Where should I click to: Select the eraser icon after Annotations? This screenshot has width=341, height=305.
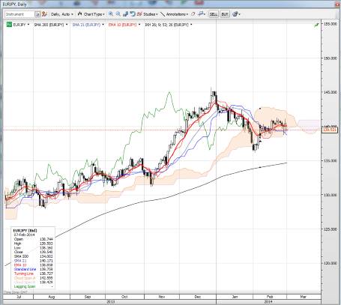click(193, 14)
